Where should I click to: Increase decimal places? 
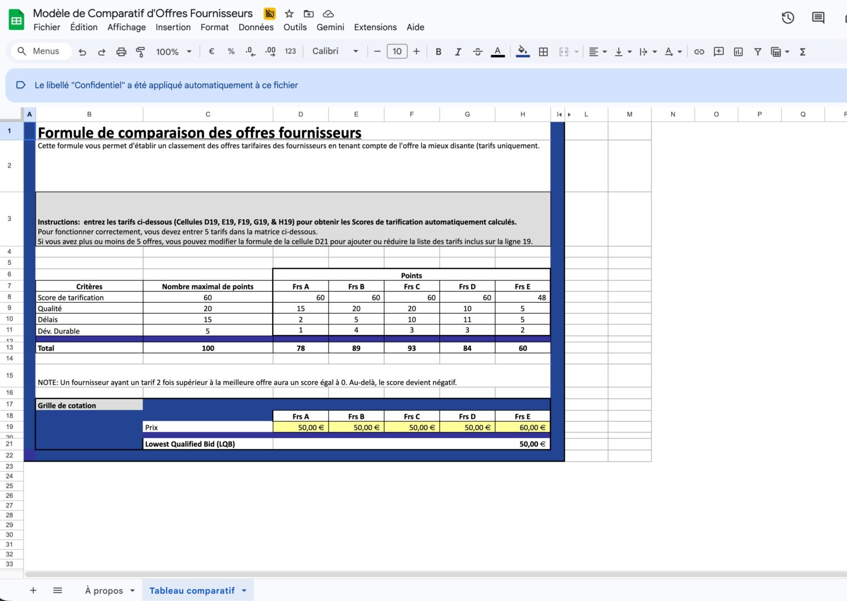click(270, 52)
